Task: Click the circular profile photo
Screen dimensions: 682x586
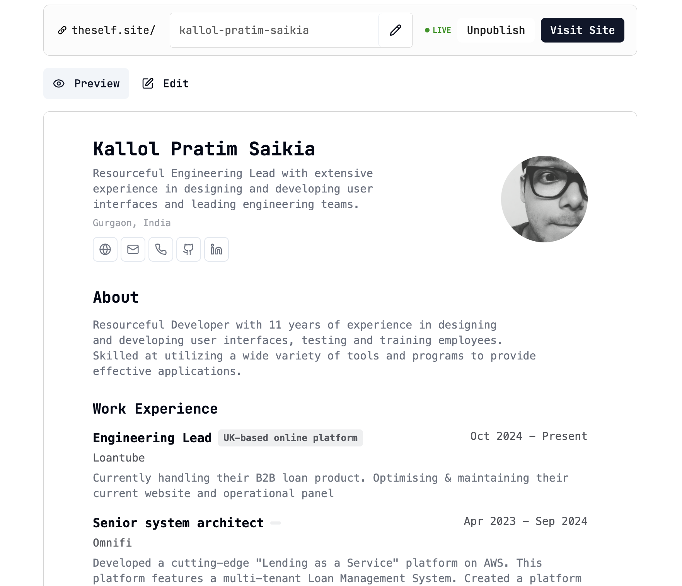Action: 544,199
